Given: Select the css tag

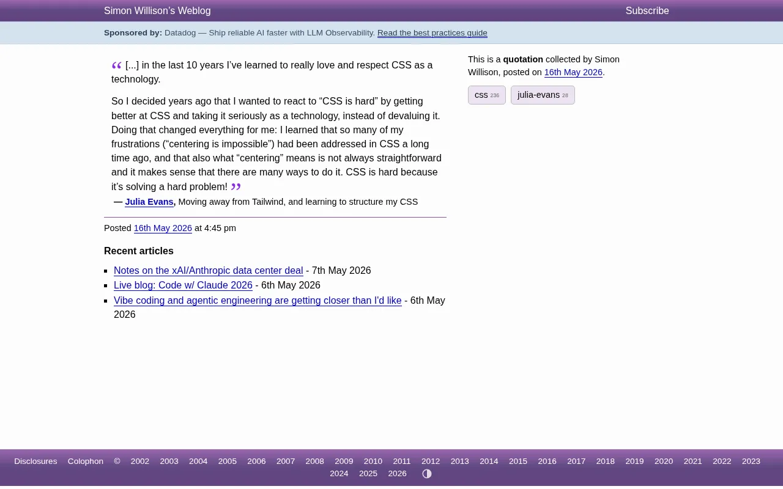Looking at the screenshot, I should tap(487, 95).
